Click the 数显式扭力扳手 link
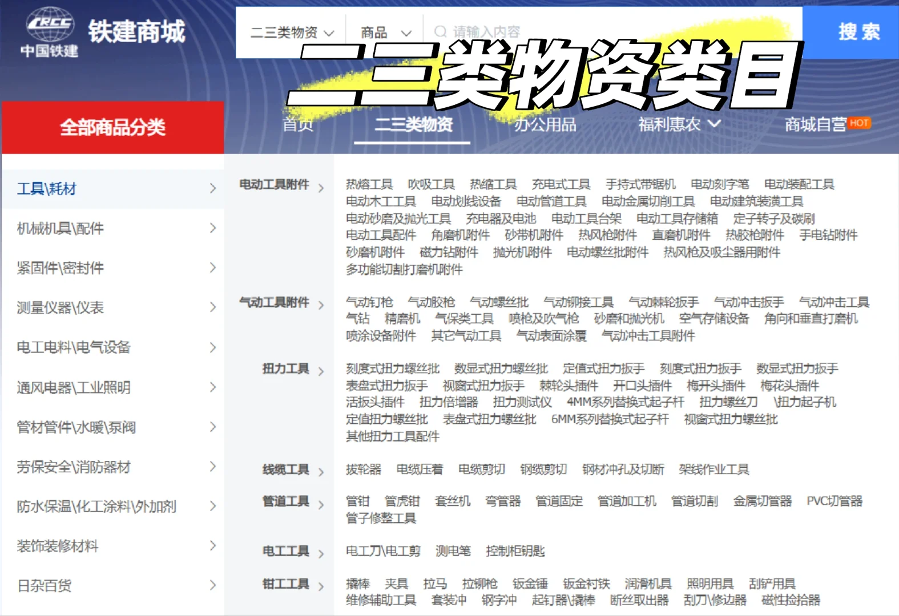899x616 pixels. click(x=797, y=369)
